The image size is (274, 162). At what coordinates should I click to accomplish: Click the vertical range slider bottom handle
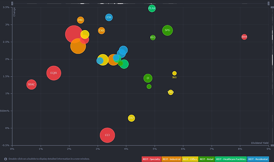point(272,145)
